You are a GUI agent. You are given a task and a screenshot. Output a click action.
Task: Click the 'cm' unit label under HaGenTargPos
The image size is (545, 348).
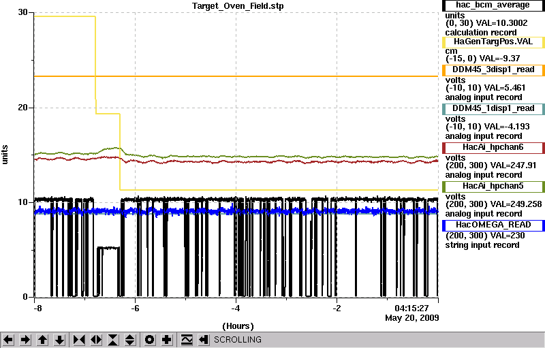point(451,51)
